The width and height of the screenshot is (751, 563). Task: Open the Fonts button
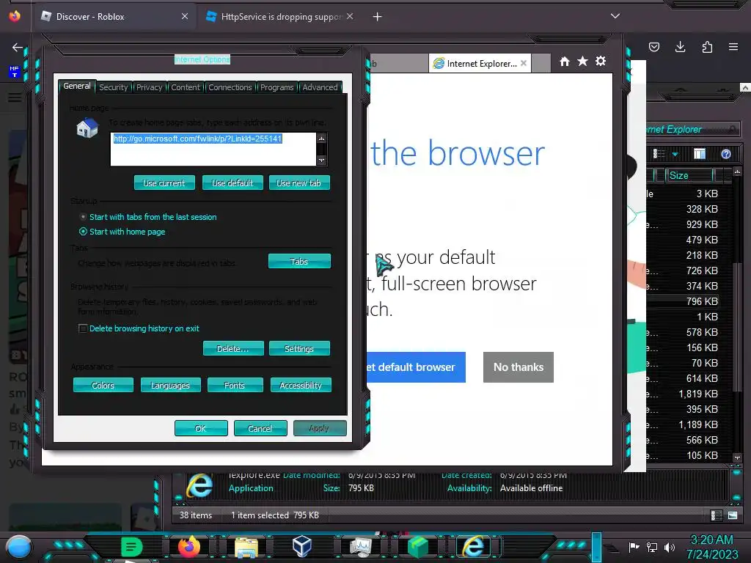pos(235,385)
